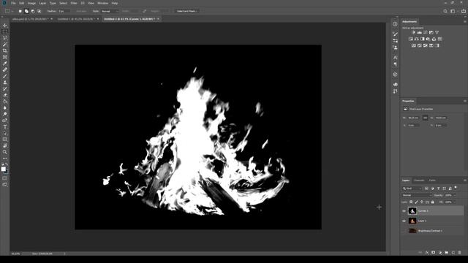The width and height of the screenshot is (468, 263).
Task: Open the layer filter Kind dropdown
Action: pos(412,188)
